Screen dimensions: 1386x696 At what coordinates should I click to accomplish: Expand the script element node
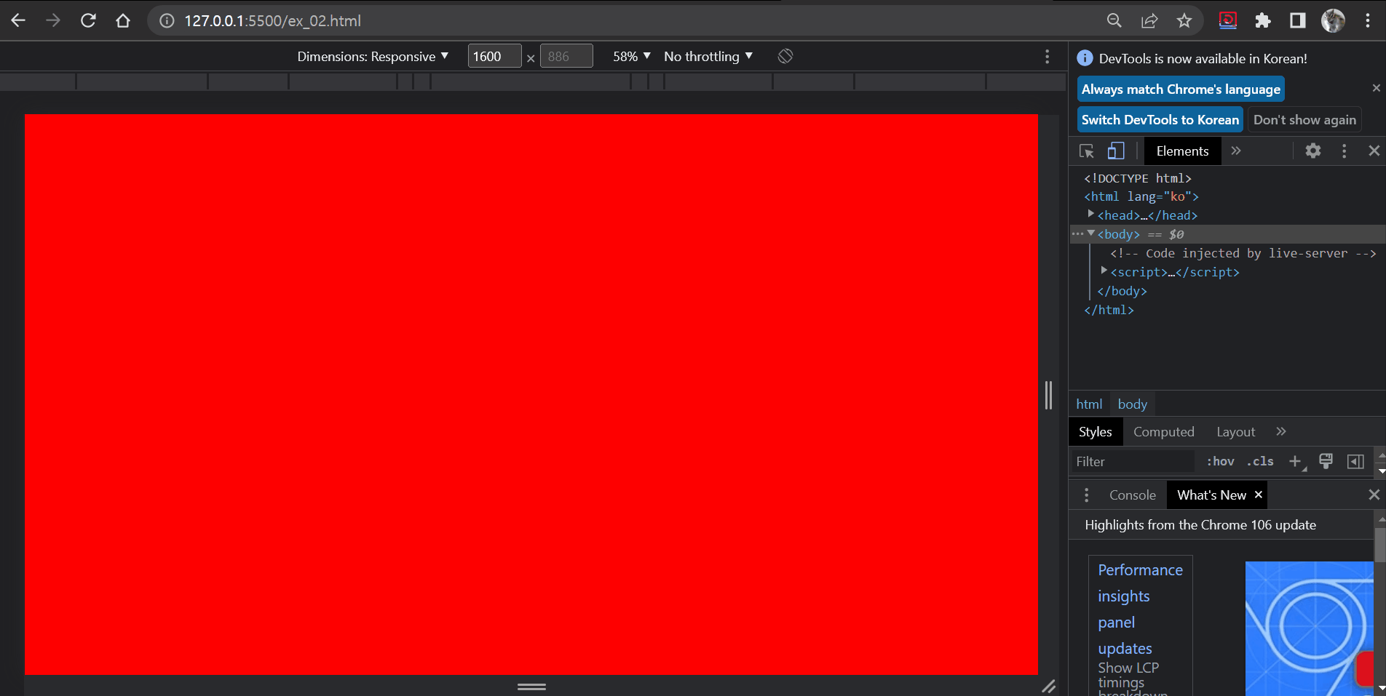click(x=1104, y=271)
